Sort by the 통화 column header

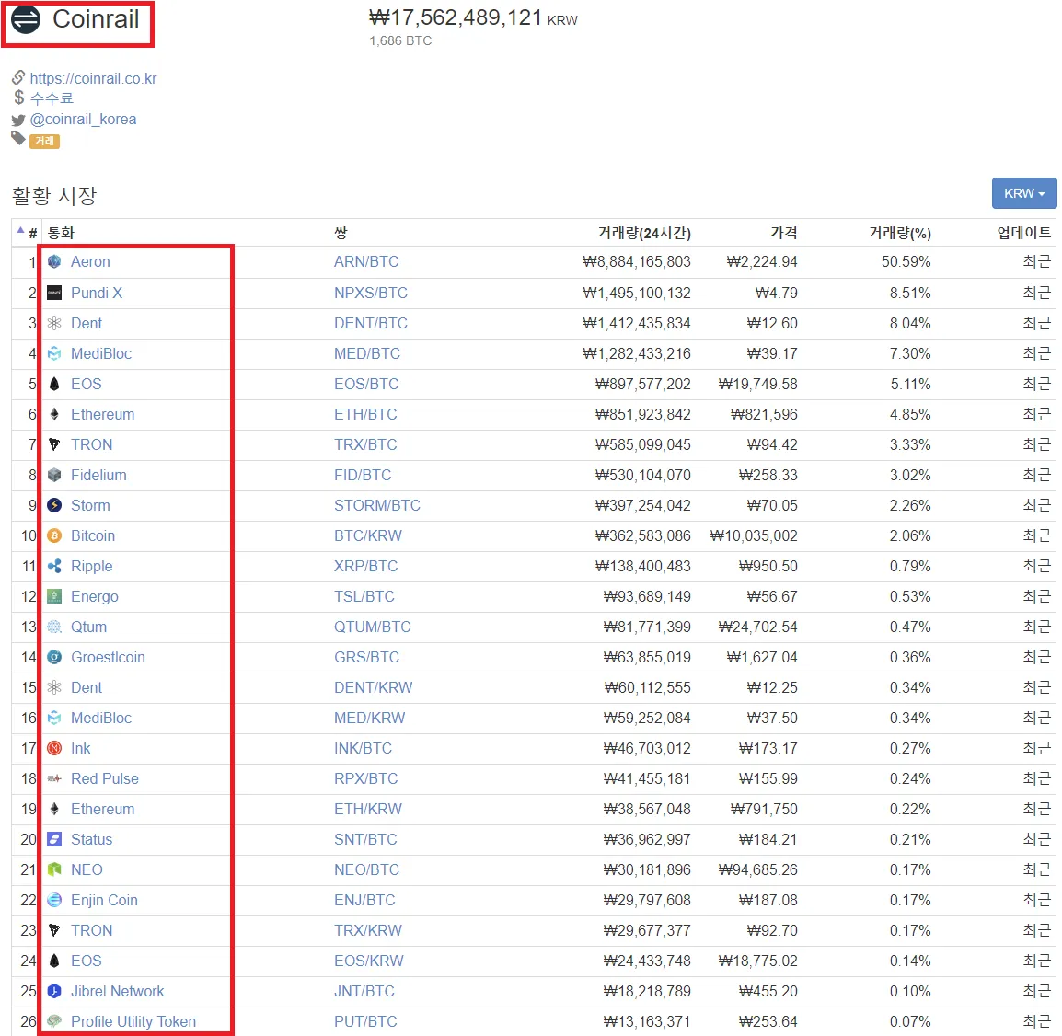pos(61,233)
